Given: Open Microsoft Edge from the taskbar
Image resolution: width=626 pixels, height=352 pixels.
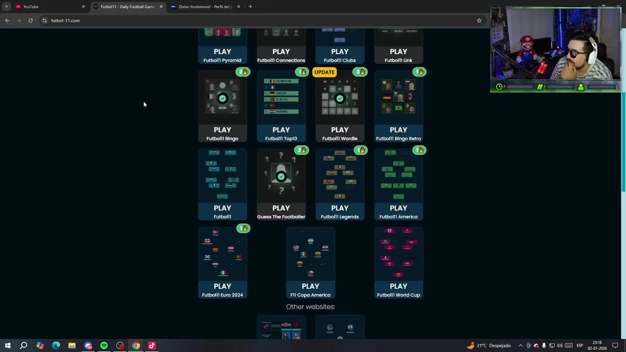Looking at the screenshot, I should pyautogui.click(x=56, y=346).
